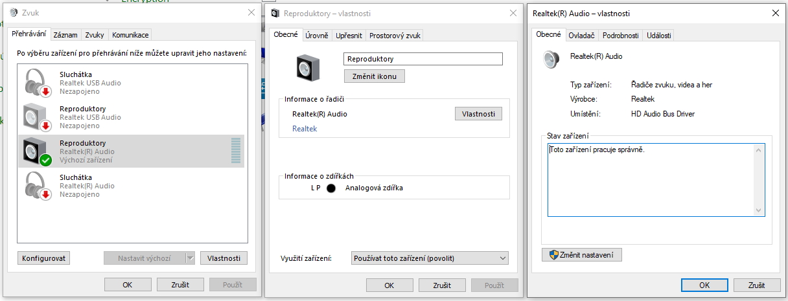This screenshot has width=788, height=301.
Task: Click the Reproduktory device name text field
Action: coord(423,59)
